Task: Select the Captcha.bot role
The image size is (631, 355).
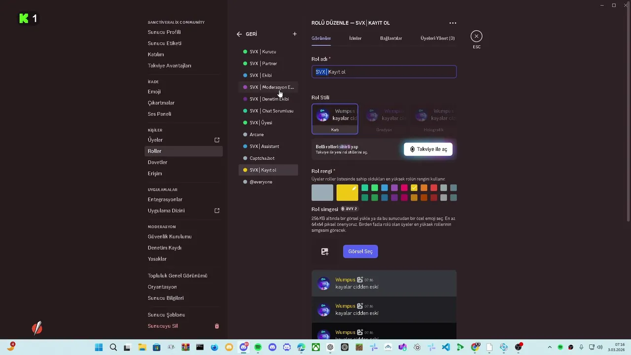Action: tap(268, 158)
